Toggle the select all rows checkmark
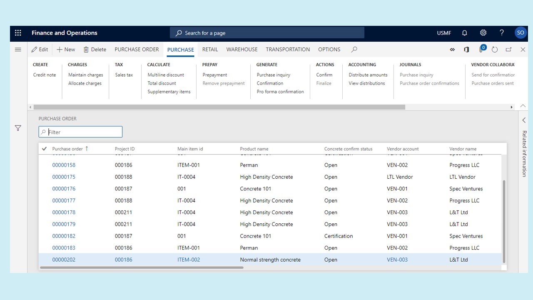This screenshot has height=300, width=533. click(44, 149)
